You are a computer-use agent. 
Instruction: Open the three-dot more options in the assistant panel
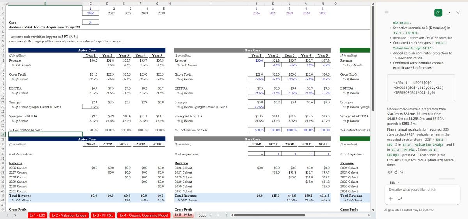448,13
